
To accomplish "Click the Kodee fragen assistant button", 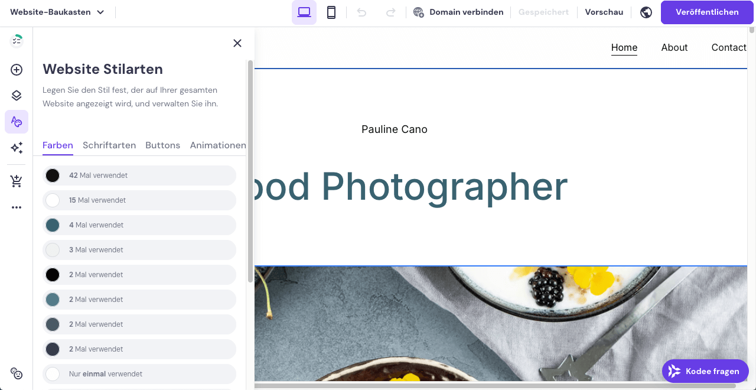I will coord(705,371).
